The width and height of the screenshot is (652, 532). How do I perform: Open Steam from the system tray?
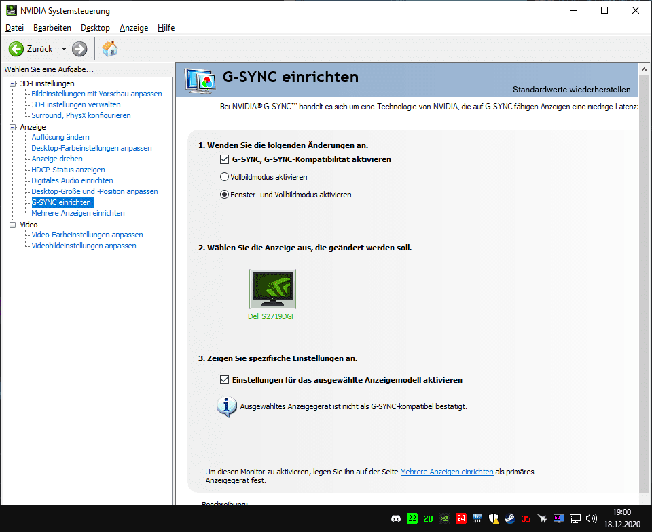click(509, 518)
